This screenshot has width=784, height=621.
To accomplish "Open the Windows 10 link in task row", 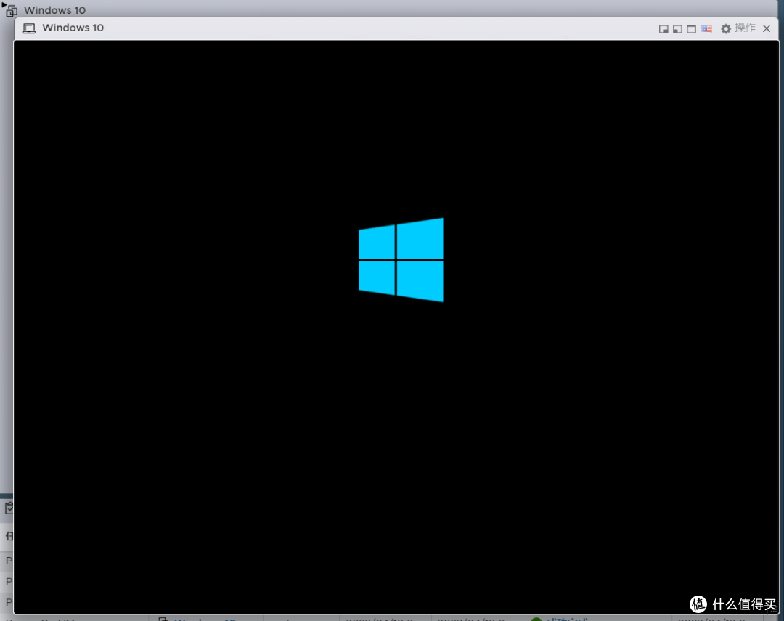I will [x=205, y=619].
